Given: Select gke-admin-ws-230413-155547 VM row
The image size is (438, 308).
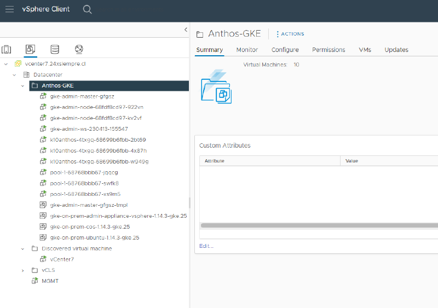Looking at the screenshot, I should (89, 129).
